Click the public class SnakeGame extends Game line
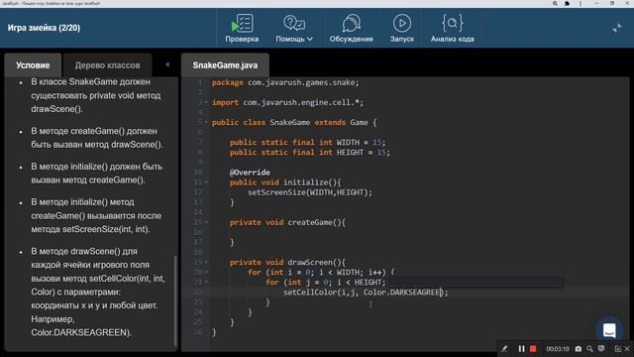The width and height of the screenshot is (634, 357). click(x=294, y=122)
